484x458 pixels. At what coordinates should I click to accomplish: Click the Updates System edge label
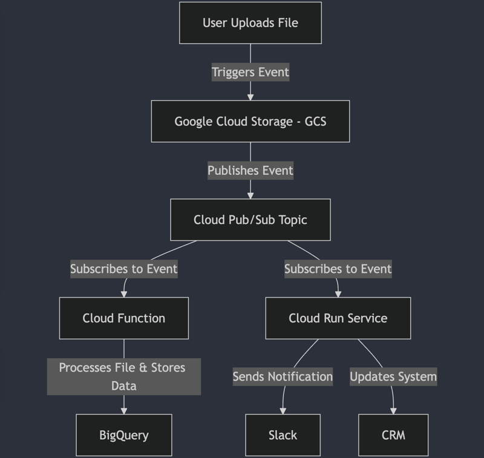[393, 376]
